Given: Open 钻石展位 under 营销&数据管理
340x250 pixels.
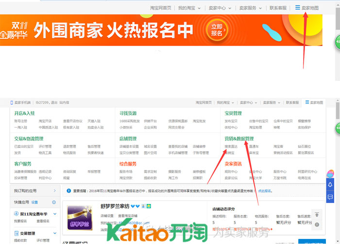Looking at the screenshot, I should 305,146.
